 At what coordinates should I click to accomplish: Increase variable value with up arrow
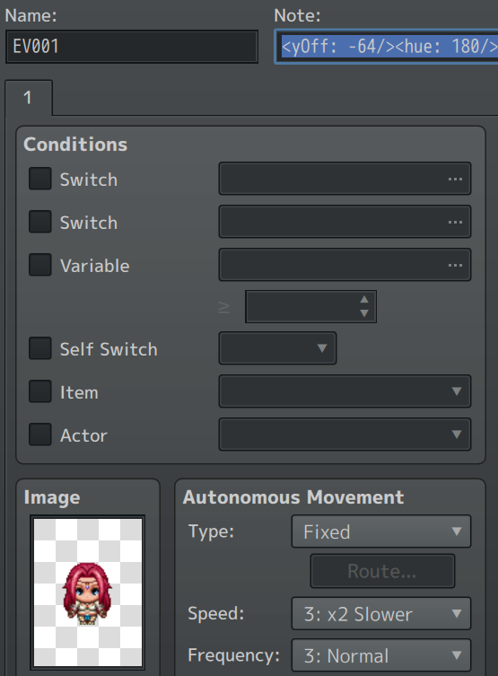364,299
